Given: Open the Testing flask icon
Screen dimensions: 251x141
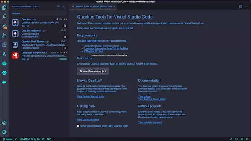Looking at the screenshot, I should 4,54.
